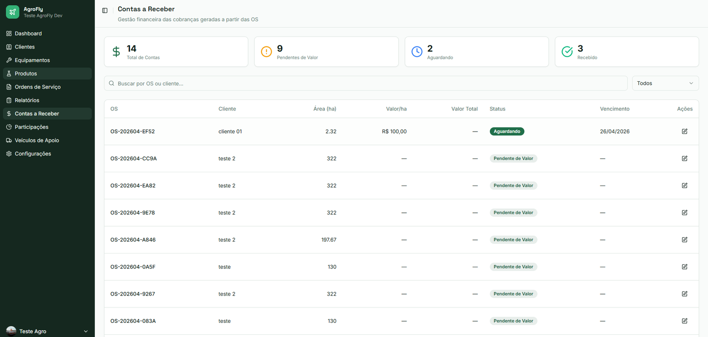
Task: Click the green check Recebido icon
Action: pos(567,52)
